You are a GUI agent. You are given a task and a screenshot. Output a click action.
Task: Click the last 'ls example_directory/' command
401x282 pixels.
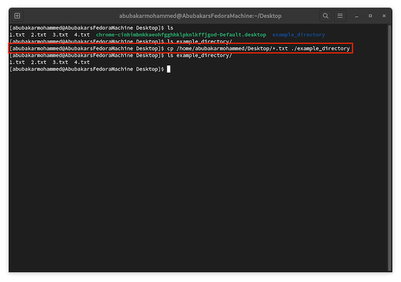(x=199, y=56)
